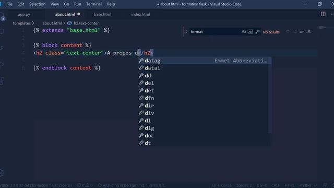This screenshot has height=188, width=334.
Task: Click 'endblock' keyword in editor
Action: point(54,68)
